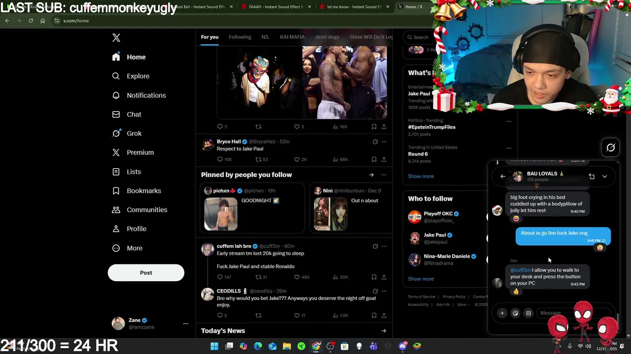Repost cuffem lah bro's post
Image resolution: width=631 pixels, height=354 pixels.
point(258,277)
